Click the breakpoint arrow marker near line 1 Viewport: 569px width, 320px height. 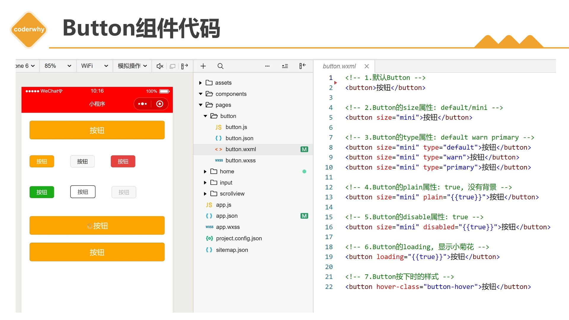pyautogui.click(x=335, y=83)
